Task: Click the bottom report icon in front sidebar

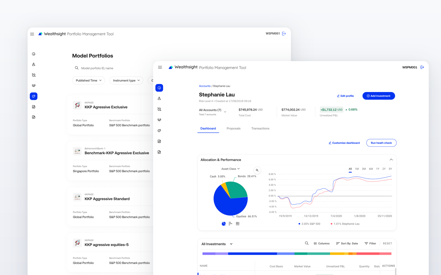Action: pos(159,152)
